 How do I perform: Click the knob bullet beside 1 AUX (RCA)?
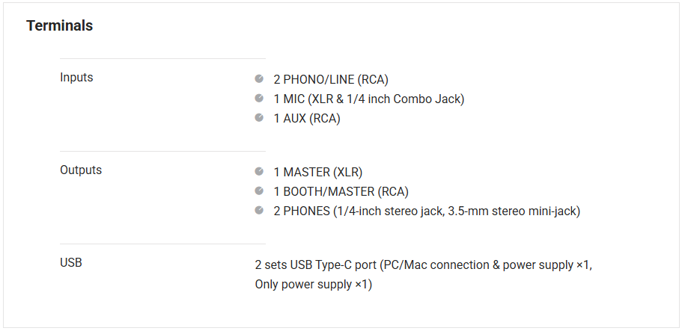[x=259, y=117]
